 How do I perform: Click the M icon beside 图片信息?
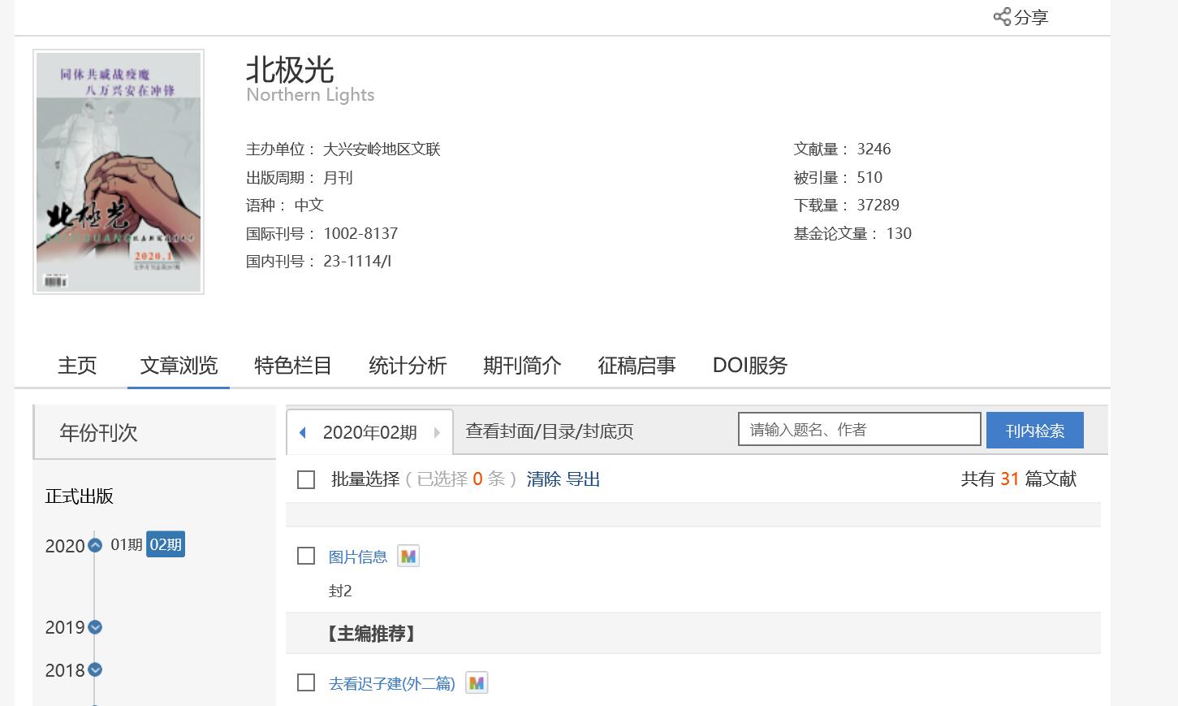tap(408, 557)
